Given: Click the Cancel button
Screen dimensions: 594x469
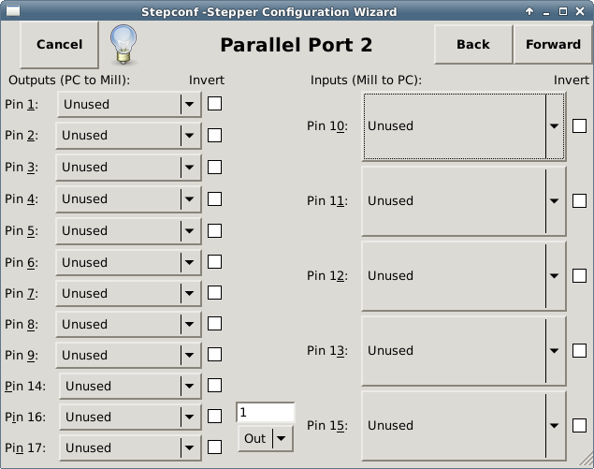Looking at the screenshot, I should click(59, 44).
